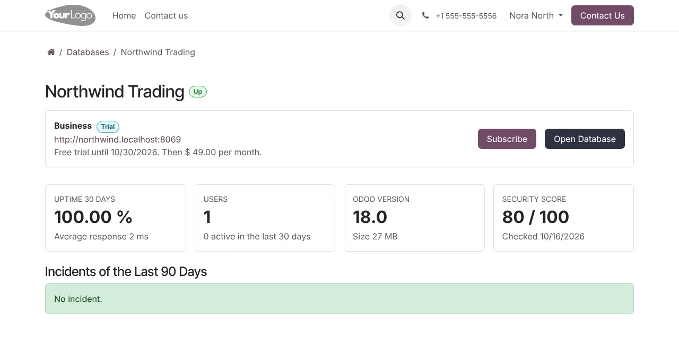Click the Users count value 1
This screenshot has height=339, width=679.
click(x=207, y=217)
